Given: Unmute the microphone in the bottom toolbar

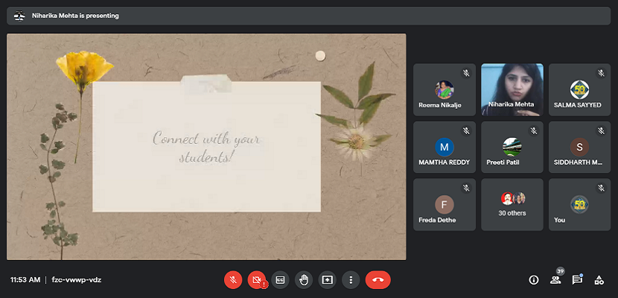Looking at the screenshot, I should 233,279.
